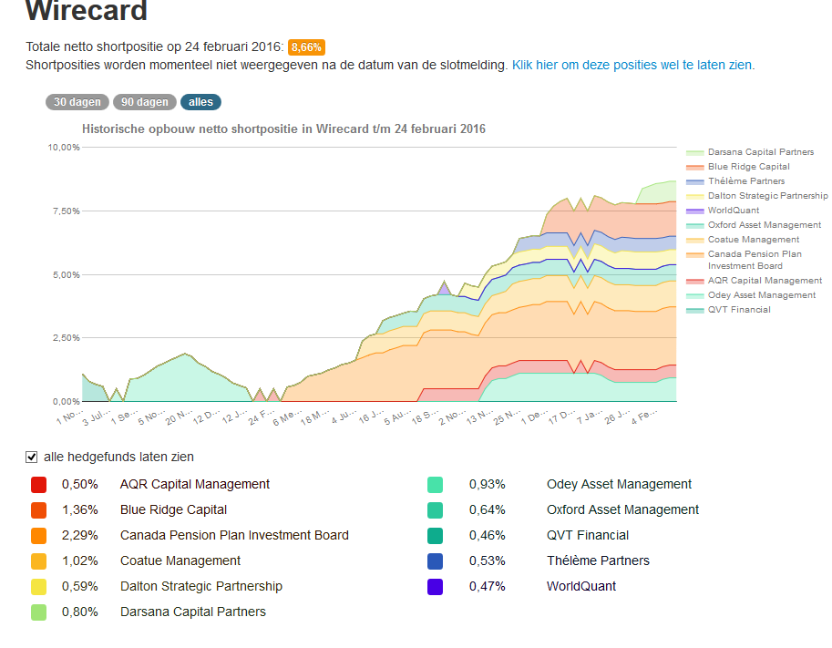Open Thélème Partners in fund list
This screenshot has height=648, width=832.
coord(598,561)
